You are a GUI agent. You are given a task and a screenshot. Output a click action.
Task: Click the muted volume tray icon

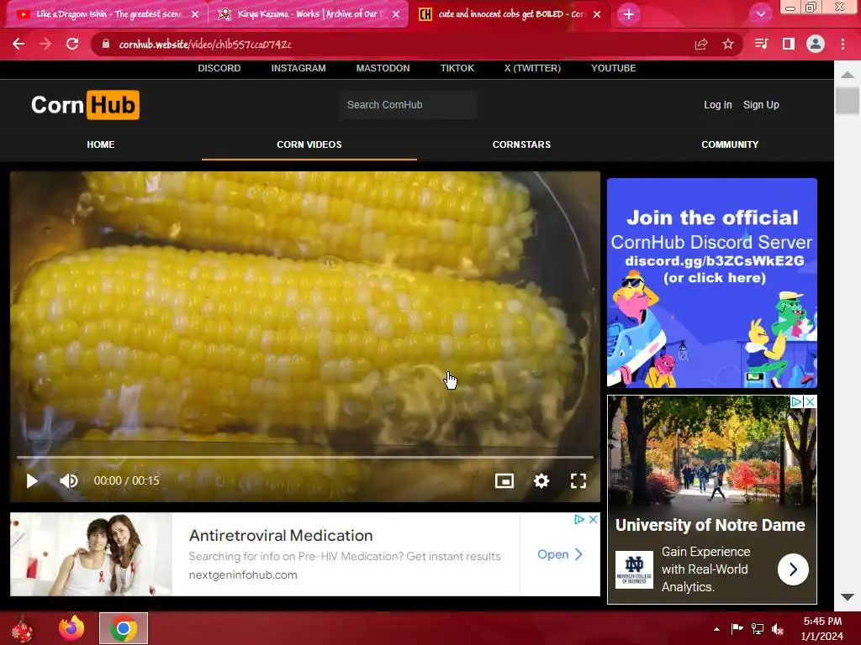pos(778,629)
